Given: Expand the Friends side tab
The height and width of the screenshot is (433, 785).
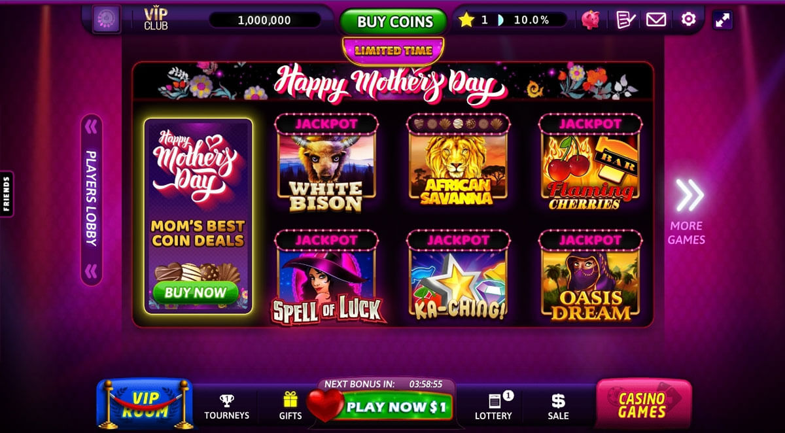Looking at the screenshot, I should (7, 194).
